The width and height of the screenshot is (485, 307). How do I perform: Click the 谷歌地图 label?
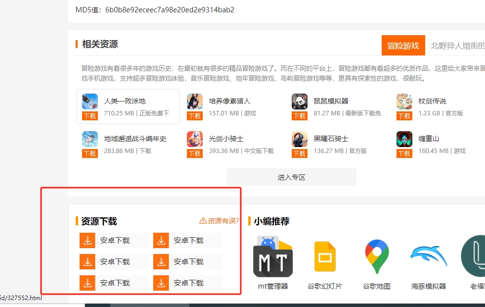click(x=377, y=286)
